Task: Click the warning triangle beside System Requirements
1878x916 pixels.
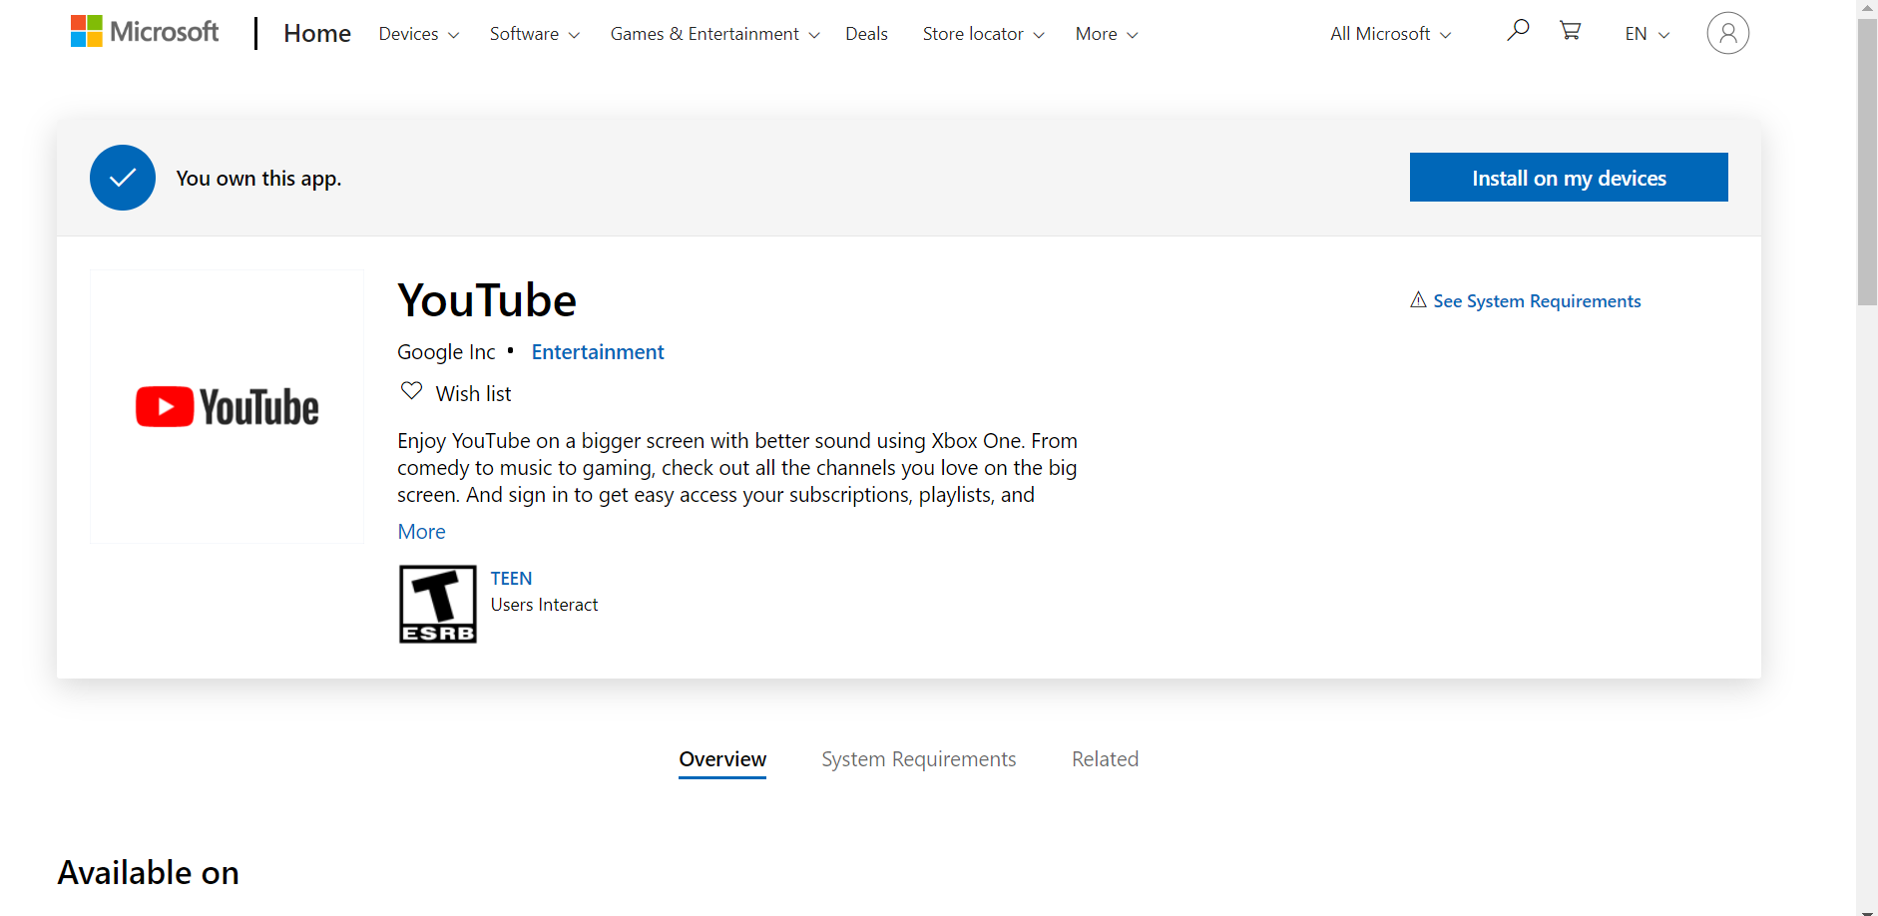Action: tap(1418, 299)
